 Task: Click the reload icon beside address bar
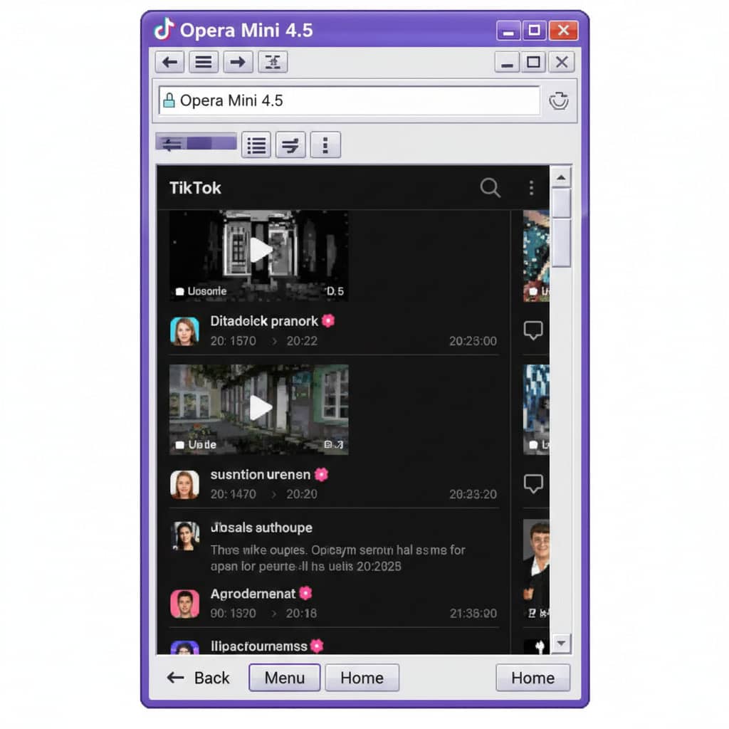[x=559, y=101]
